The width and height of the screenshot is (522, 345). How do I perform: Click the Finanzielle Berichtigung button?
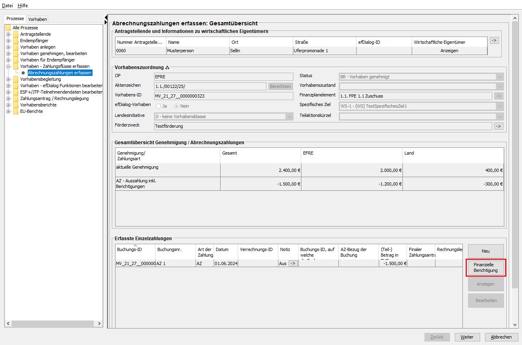click(x=486, y=268)
